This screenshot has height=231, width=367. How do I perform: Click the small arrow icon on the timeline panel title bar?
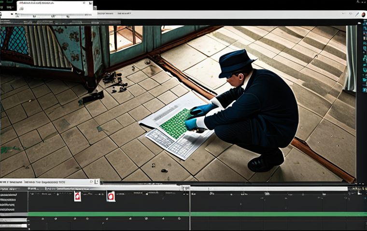click(x=92, y=182)
